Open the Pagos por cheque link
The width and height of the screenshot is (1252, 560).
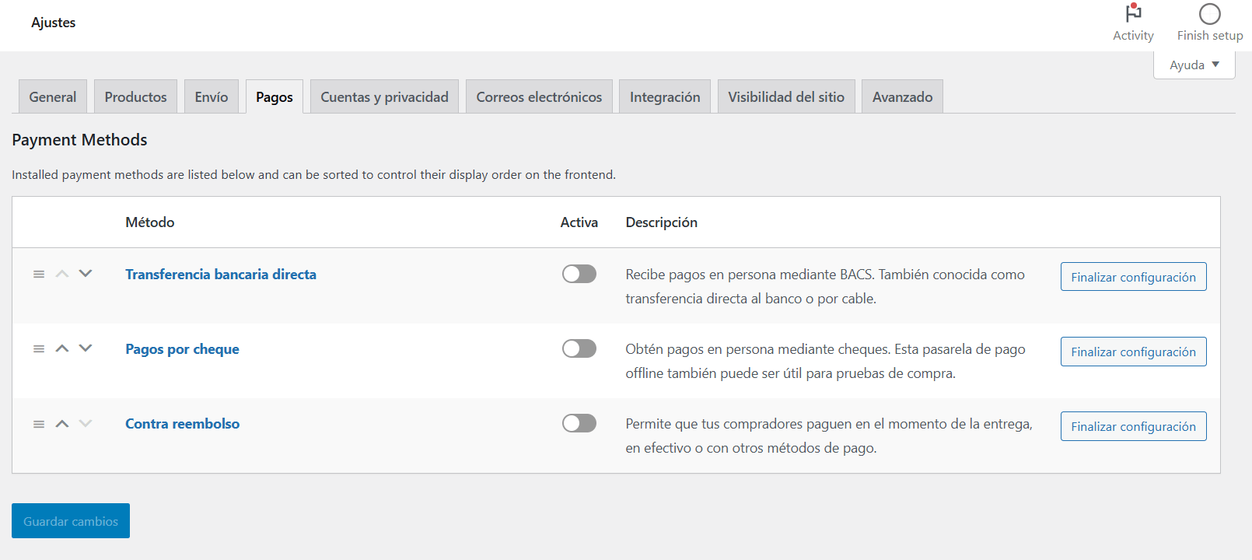click(182, 348)
